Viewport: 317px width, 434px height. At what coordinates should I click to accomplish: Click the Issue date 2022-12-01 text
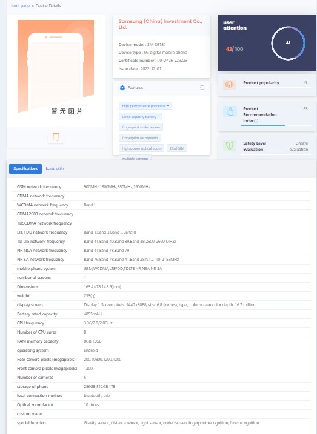click(x=140, y=68)
